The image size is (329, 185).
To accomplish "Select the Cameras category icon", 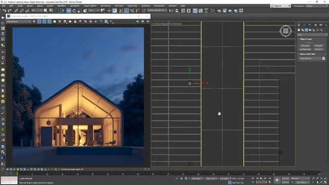I will click(x=310, y=30).
